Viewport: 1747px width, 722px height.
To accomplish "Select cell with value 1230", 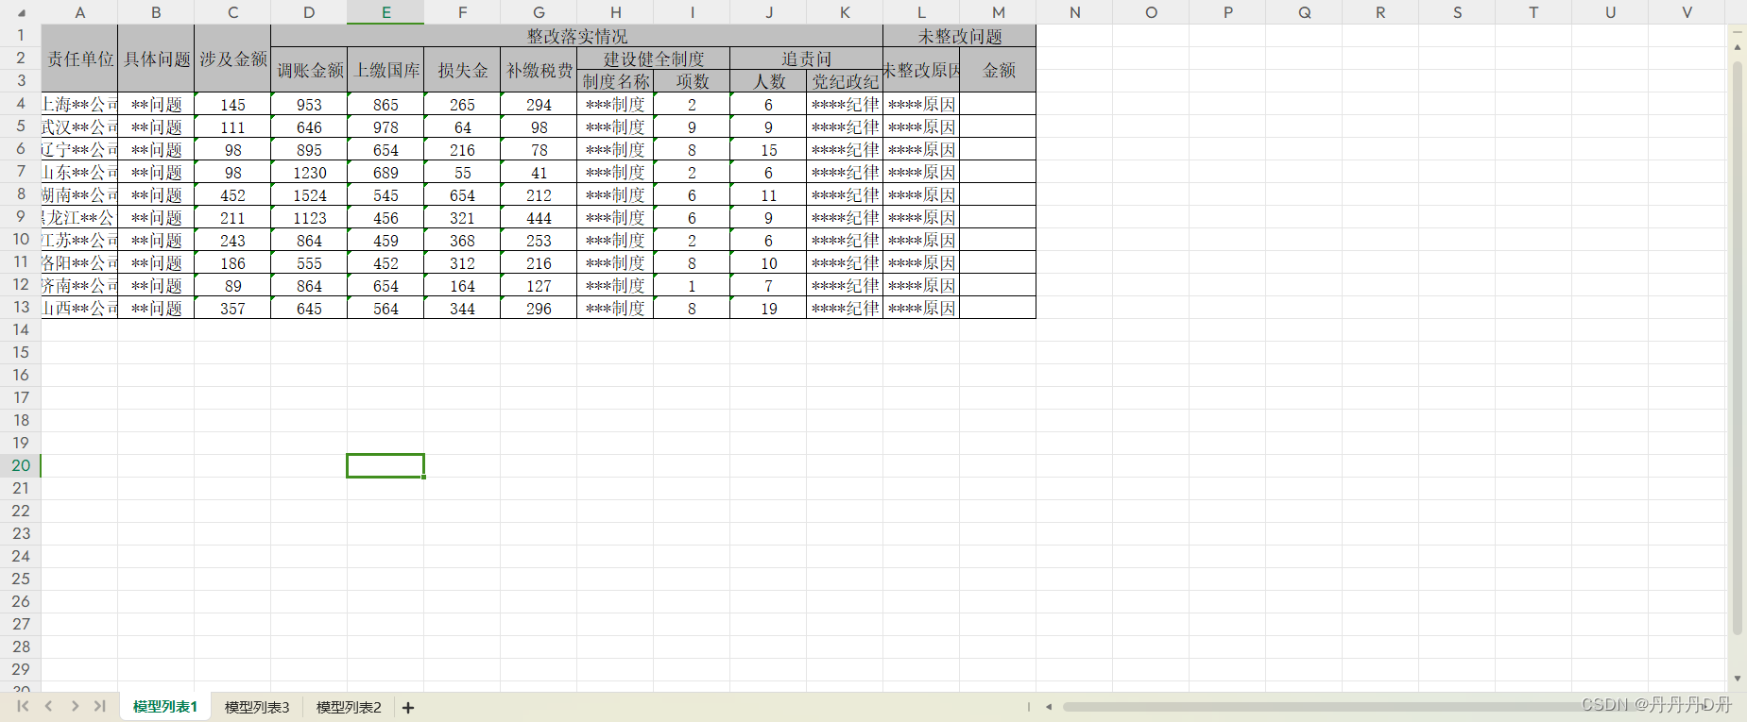I will click(309, 172).
